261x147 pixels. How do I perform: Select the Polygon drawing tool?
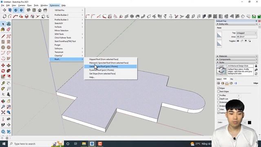9,47
